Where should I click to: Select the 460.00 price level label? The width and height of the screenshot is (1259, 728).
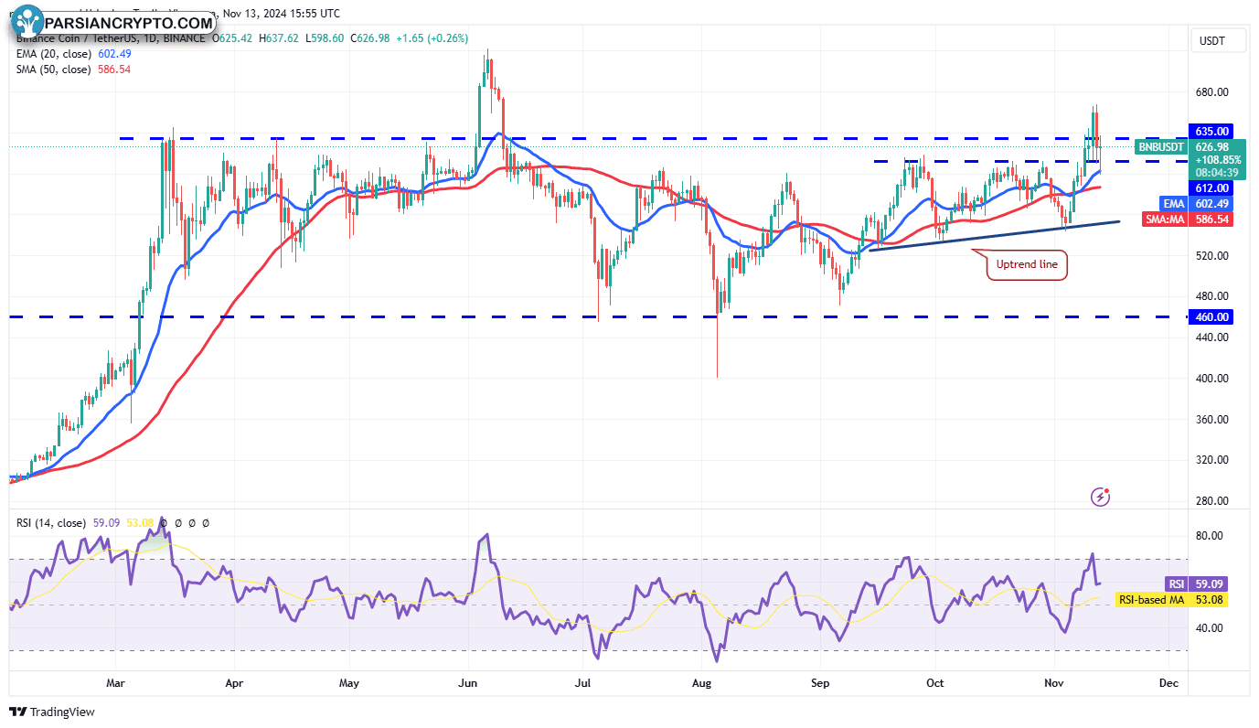point(1211,316)
